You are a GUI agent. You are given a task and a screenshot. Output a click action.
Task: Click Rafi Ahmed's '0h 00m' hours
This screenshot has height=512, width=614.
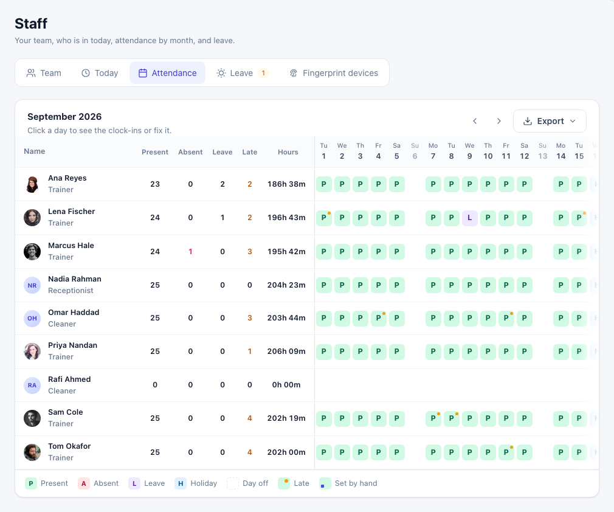tap(286, 385)
